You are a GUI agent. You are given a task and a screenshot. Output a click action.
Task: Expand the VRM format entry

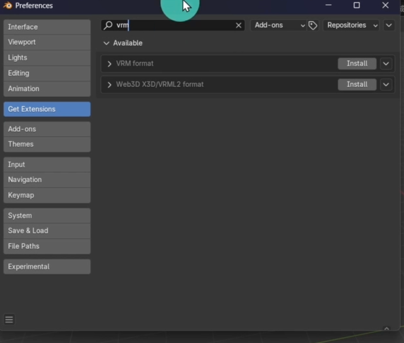(109, 64)
